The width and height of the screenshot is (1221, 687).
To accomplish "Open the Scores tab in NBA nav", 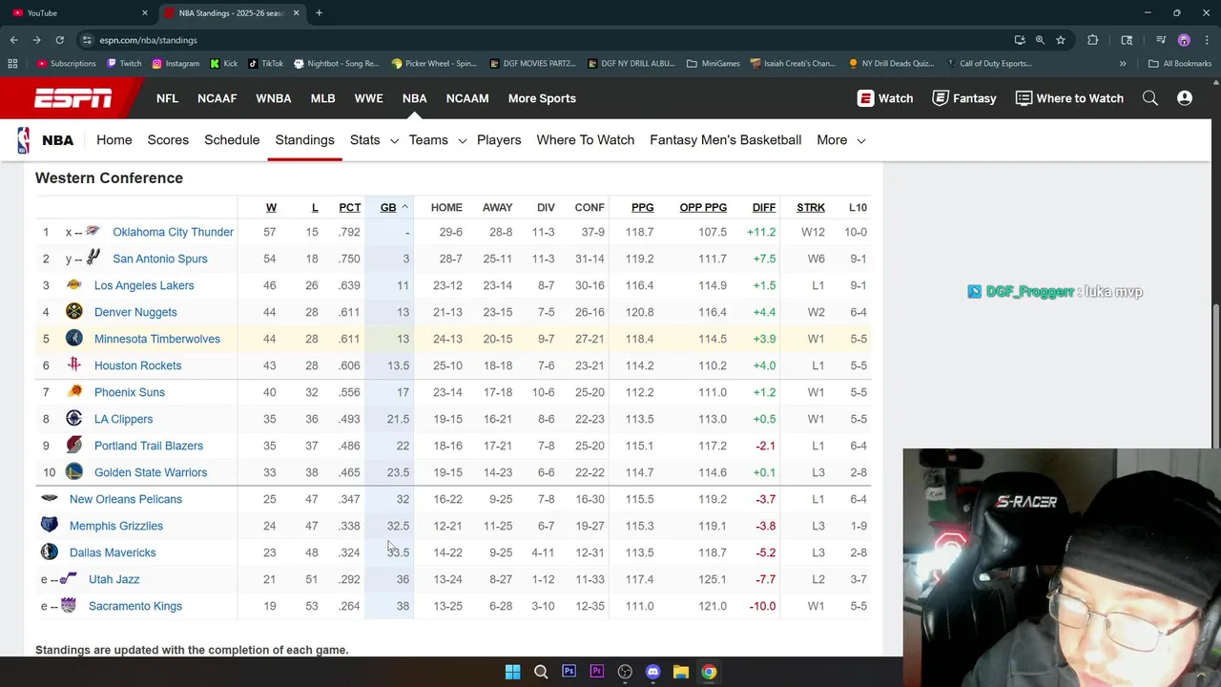I will point(168,140).
